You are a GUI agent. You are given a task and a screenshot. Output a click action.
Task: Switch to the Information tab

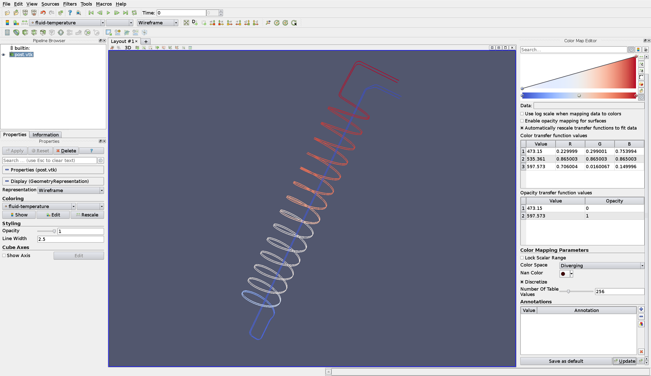(46, 135)
